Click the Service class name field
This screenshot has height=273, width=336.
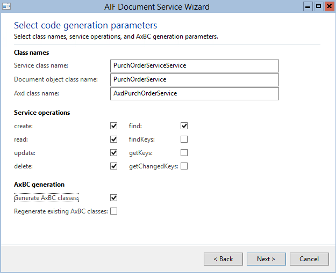195,66
